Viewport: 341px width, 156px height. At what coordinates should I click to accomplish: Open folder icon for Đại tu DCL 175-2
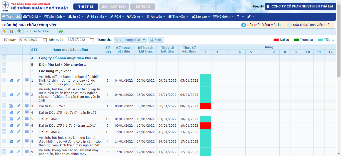[11, 106]
